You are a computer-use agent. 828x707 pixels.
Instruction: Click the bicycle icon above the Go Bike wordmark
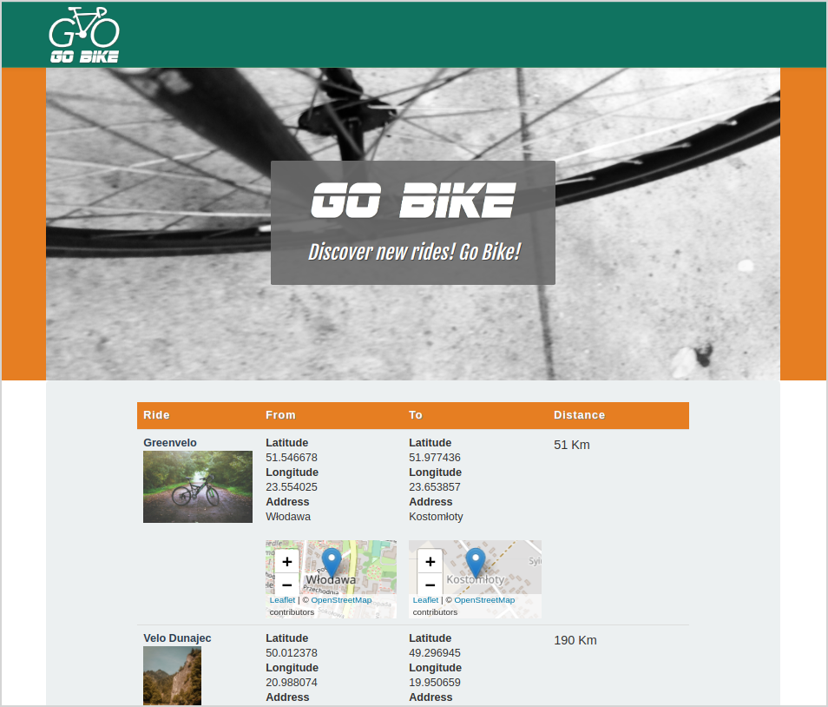(x=83, y=23)
